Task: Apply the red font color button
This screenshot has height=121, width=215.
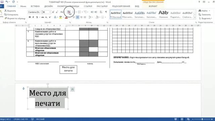Action: tap(66, 17)
